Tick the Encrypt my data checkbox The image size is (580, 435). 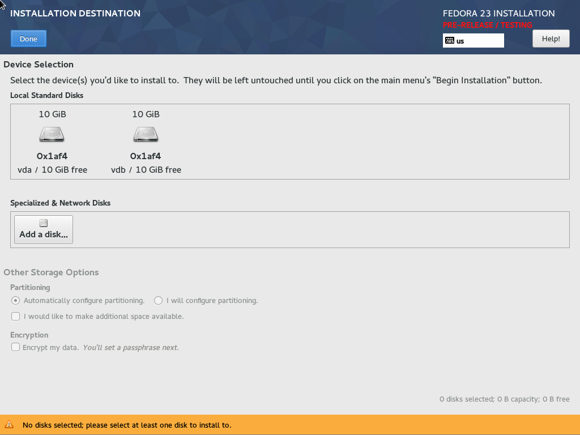(x=15, y=347)
